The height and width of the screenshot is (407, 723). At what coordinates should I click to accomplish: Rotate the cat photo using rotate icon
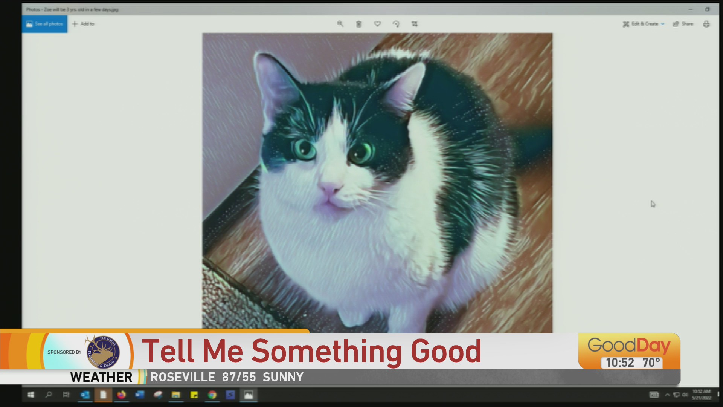pyautogui.click(x=396, y=24)
